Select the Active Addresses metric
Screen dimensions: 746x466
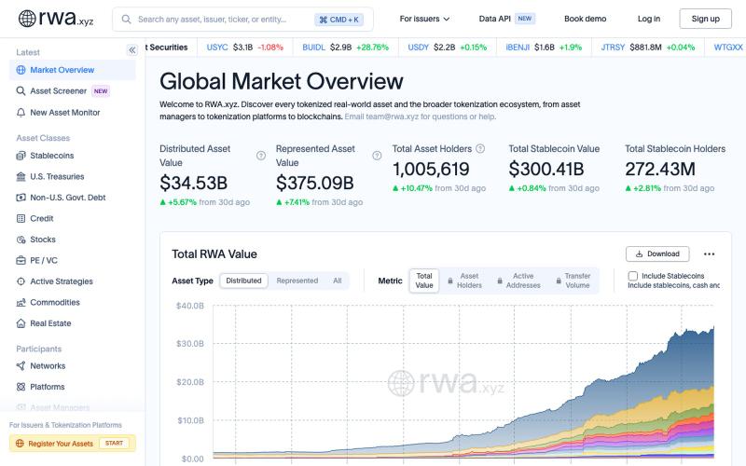click(x=518, y=281)
